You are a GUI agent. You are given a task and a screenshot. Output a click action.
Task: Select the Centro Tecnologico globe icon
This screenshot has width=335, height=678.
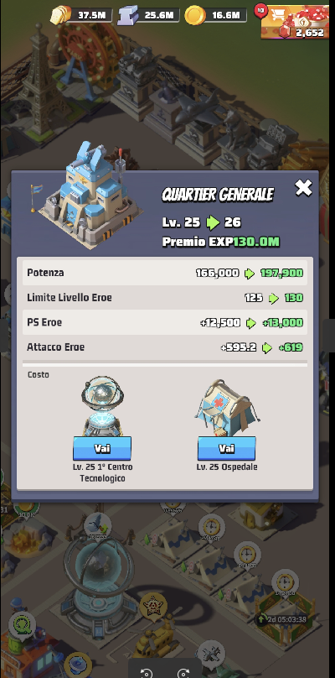tap(102, 405)
